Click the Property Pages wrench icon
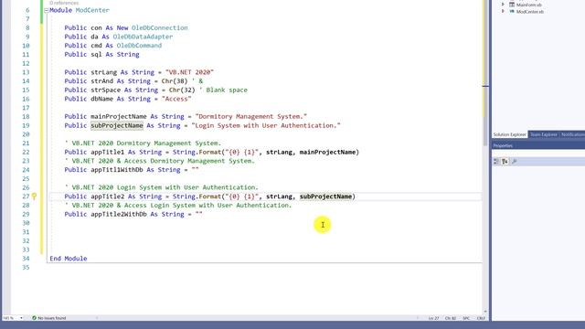Image resolution: width=585 pixels, height=329 pixels. [x=514, y=161]
